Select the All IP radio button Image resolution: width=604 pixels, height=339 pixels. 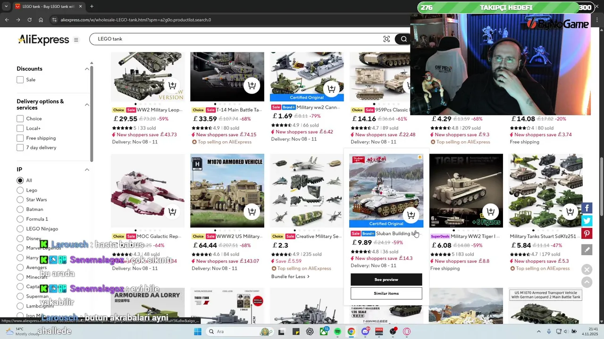coord(20,180)
